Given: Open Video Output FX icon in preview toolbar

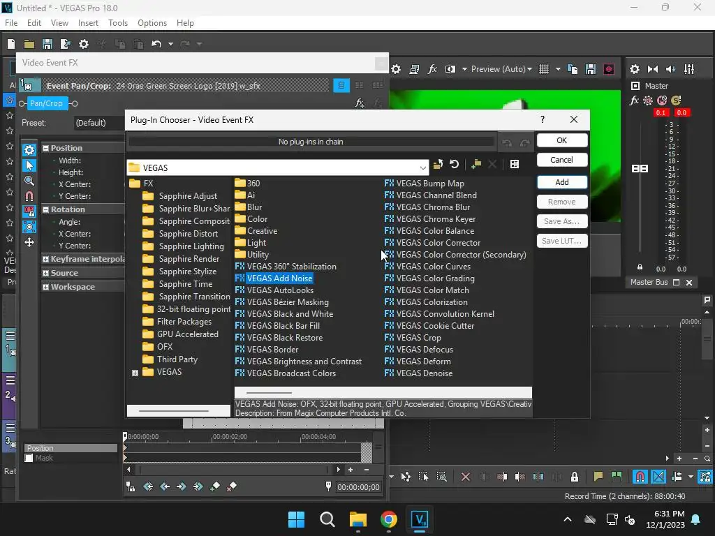Looking at the screenshot, I should pos(432,69).
